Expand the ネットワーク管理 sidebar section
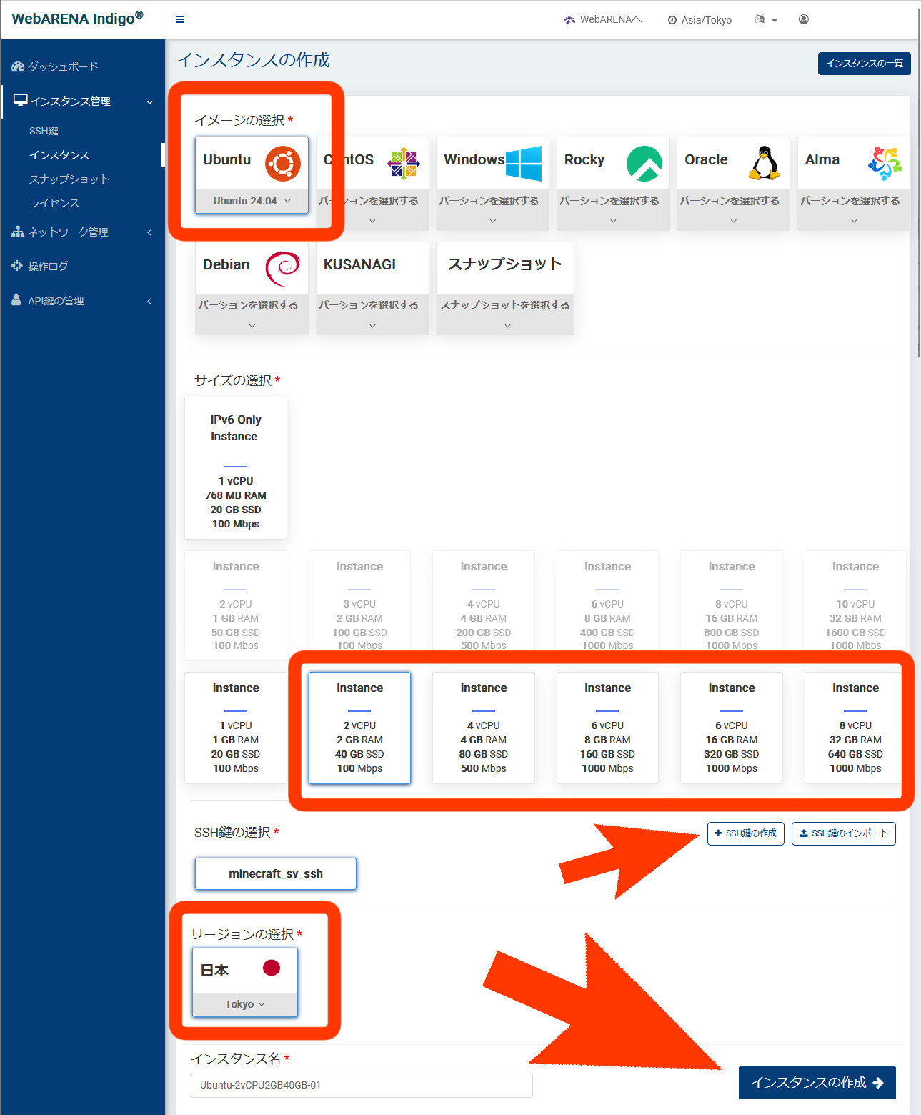This screenshot has width=921, height=1115. point(83,232)
